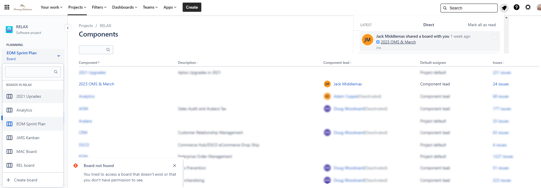Open the user profile avatar
The height and width of the screenshot is (188, 541).
[x=539, y=7]
